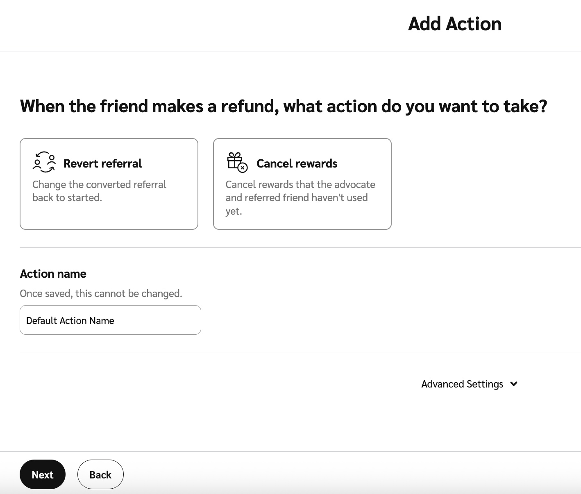Viewport: 581px width, 494px height.
Task: Click the 'Add Action' page heading
Action: click(x=454, y=24)
